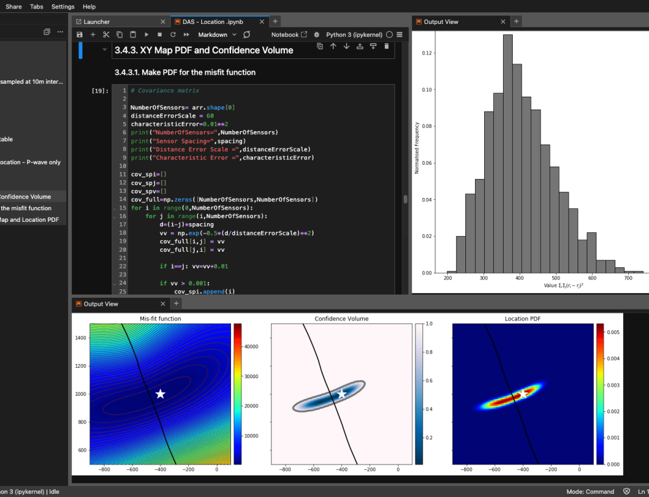649x497 pixels.
Task: Delete the heading cell via trash icon
Action: point(387,46)
